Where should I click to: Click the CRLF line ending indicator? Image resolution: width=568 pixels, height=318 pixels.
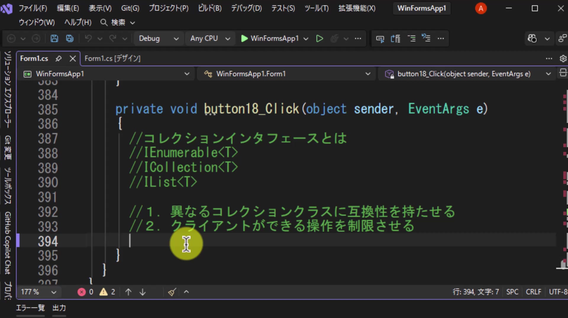coord(533,292)
